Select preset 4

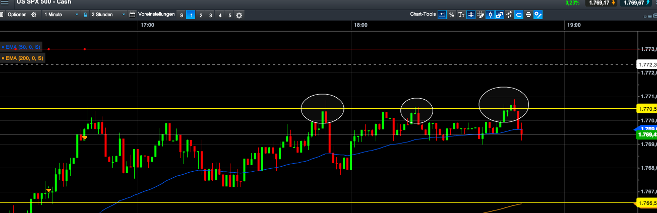pos(220,15)
